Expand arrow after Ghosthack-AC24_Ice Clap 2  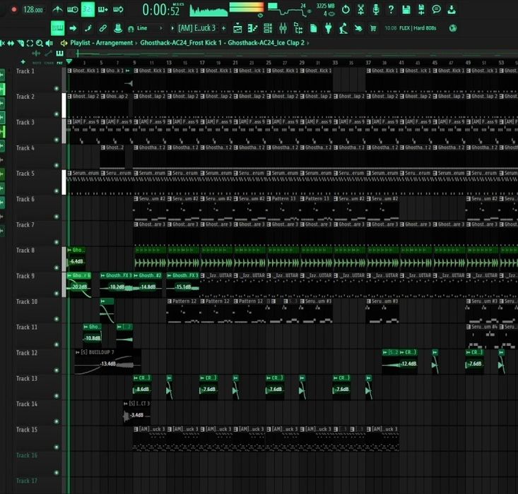[308, 43]
